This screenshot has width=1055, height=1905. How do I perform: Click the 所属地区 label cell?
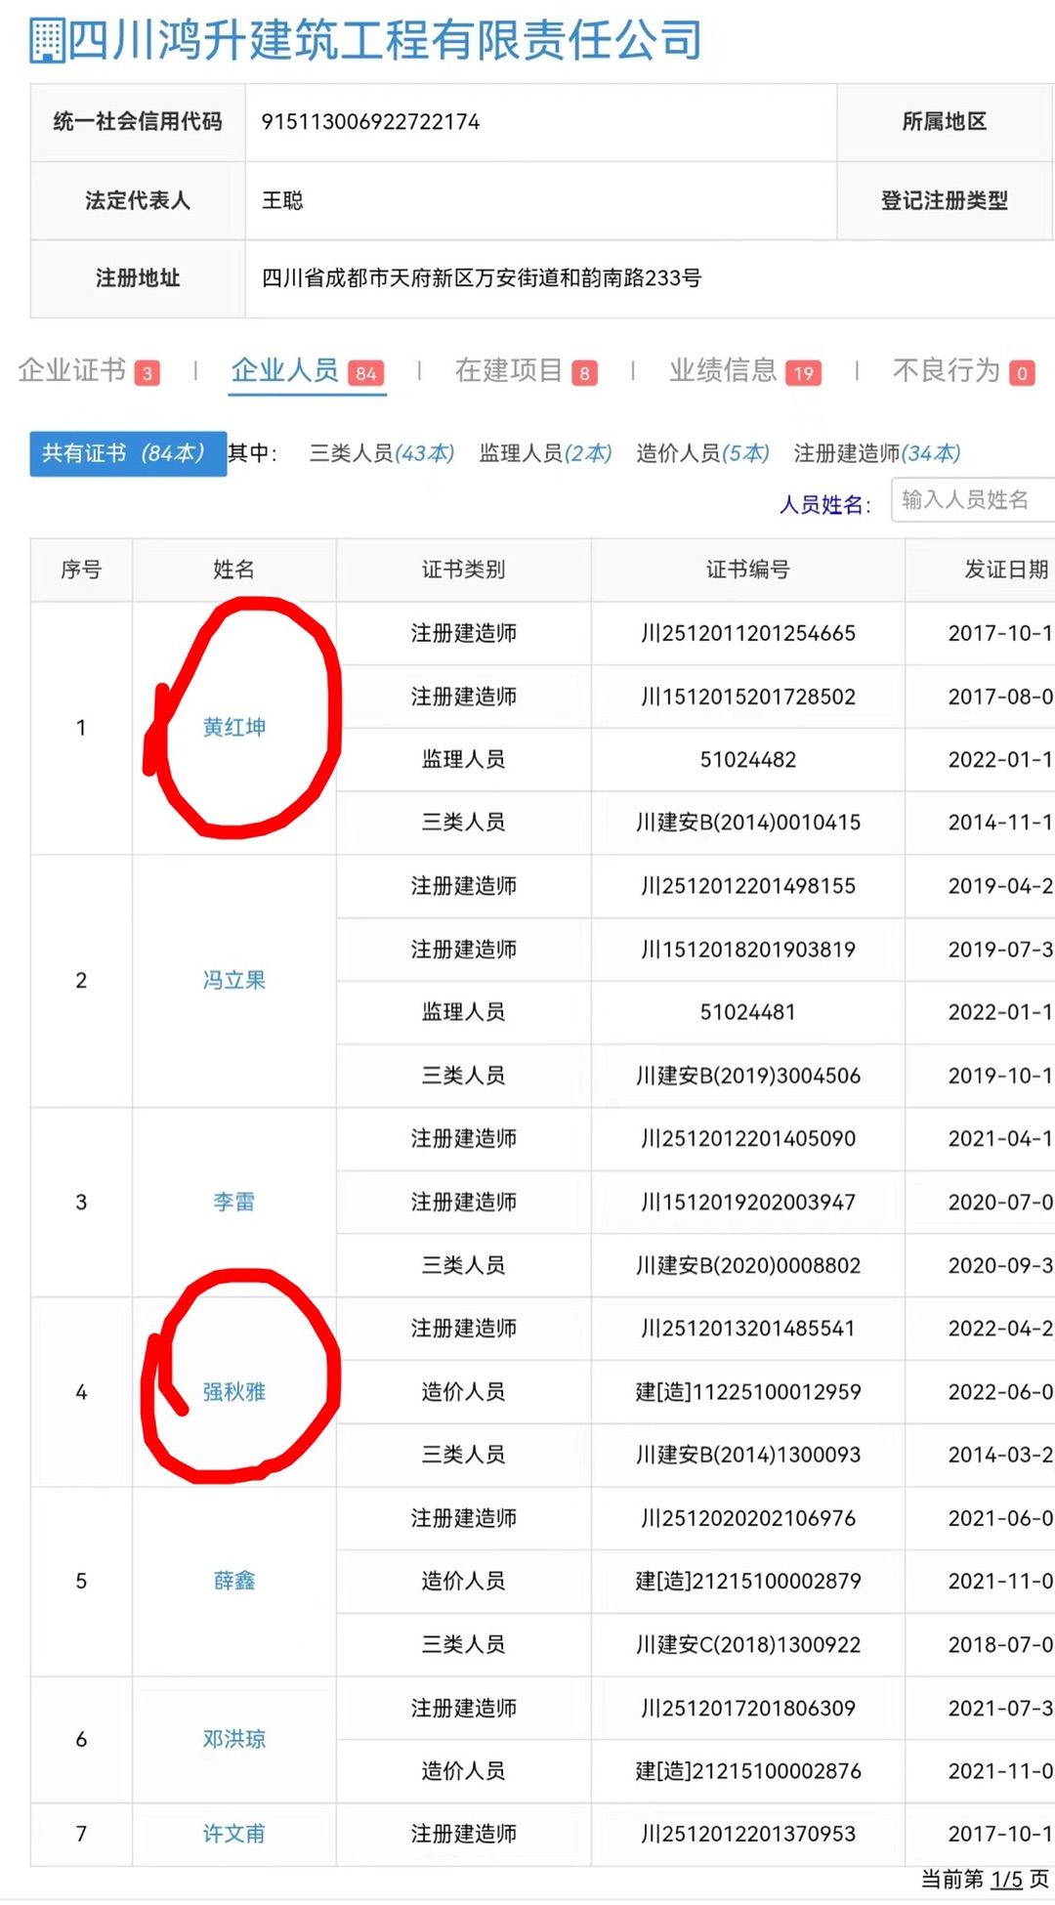945,122
